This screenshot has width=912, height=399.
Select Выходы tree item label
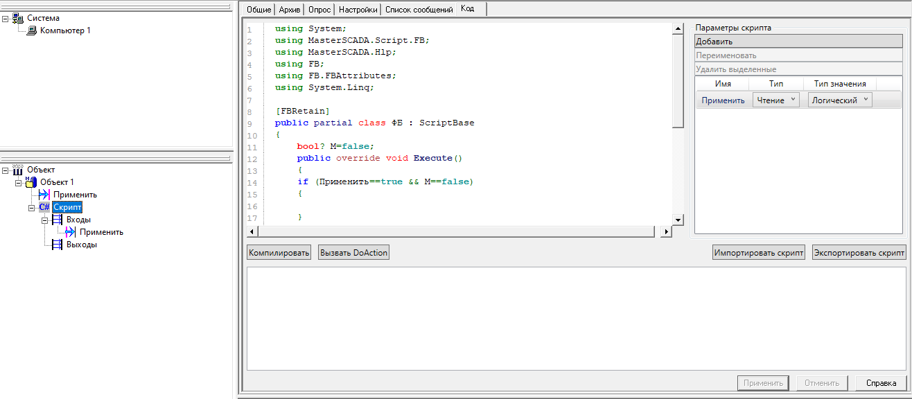(82, 245)
